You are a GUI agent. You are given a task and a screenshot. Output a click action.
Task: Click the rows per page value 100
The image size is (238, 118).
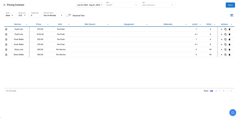[x=211, y=91]
